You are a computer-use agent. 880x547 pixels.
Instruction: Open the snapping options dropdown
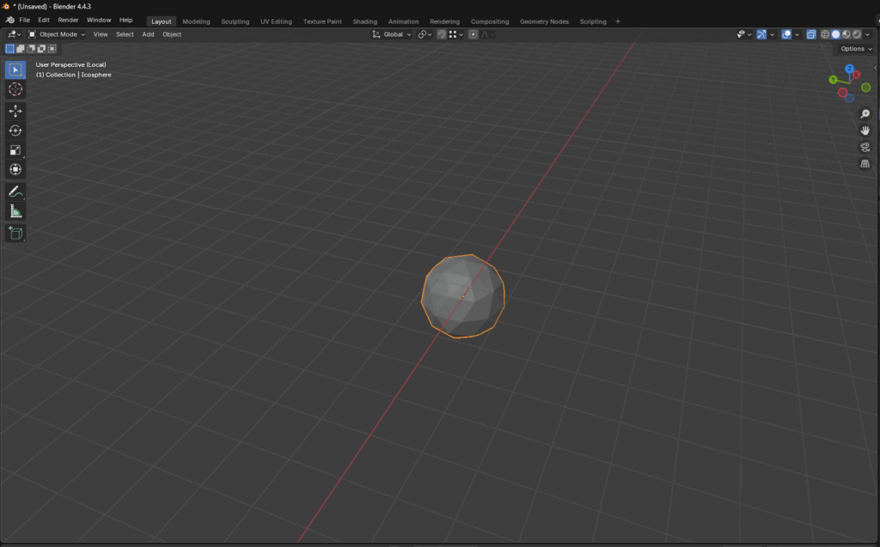pyautogui.click(x=456, y=34)
